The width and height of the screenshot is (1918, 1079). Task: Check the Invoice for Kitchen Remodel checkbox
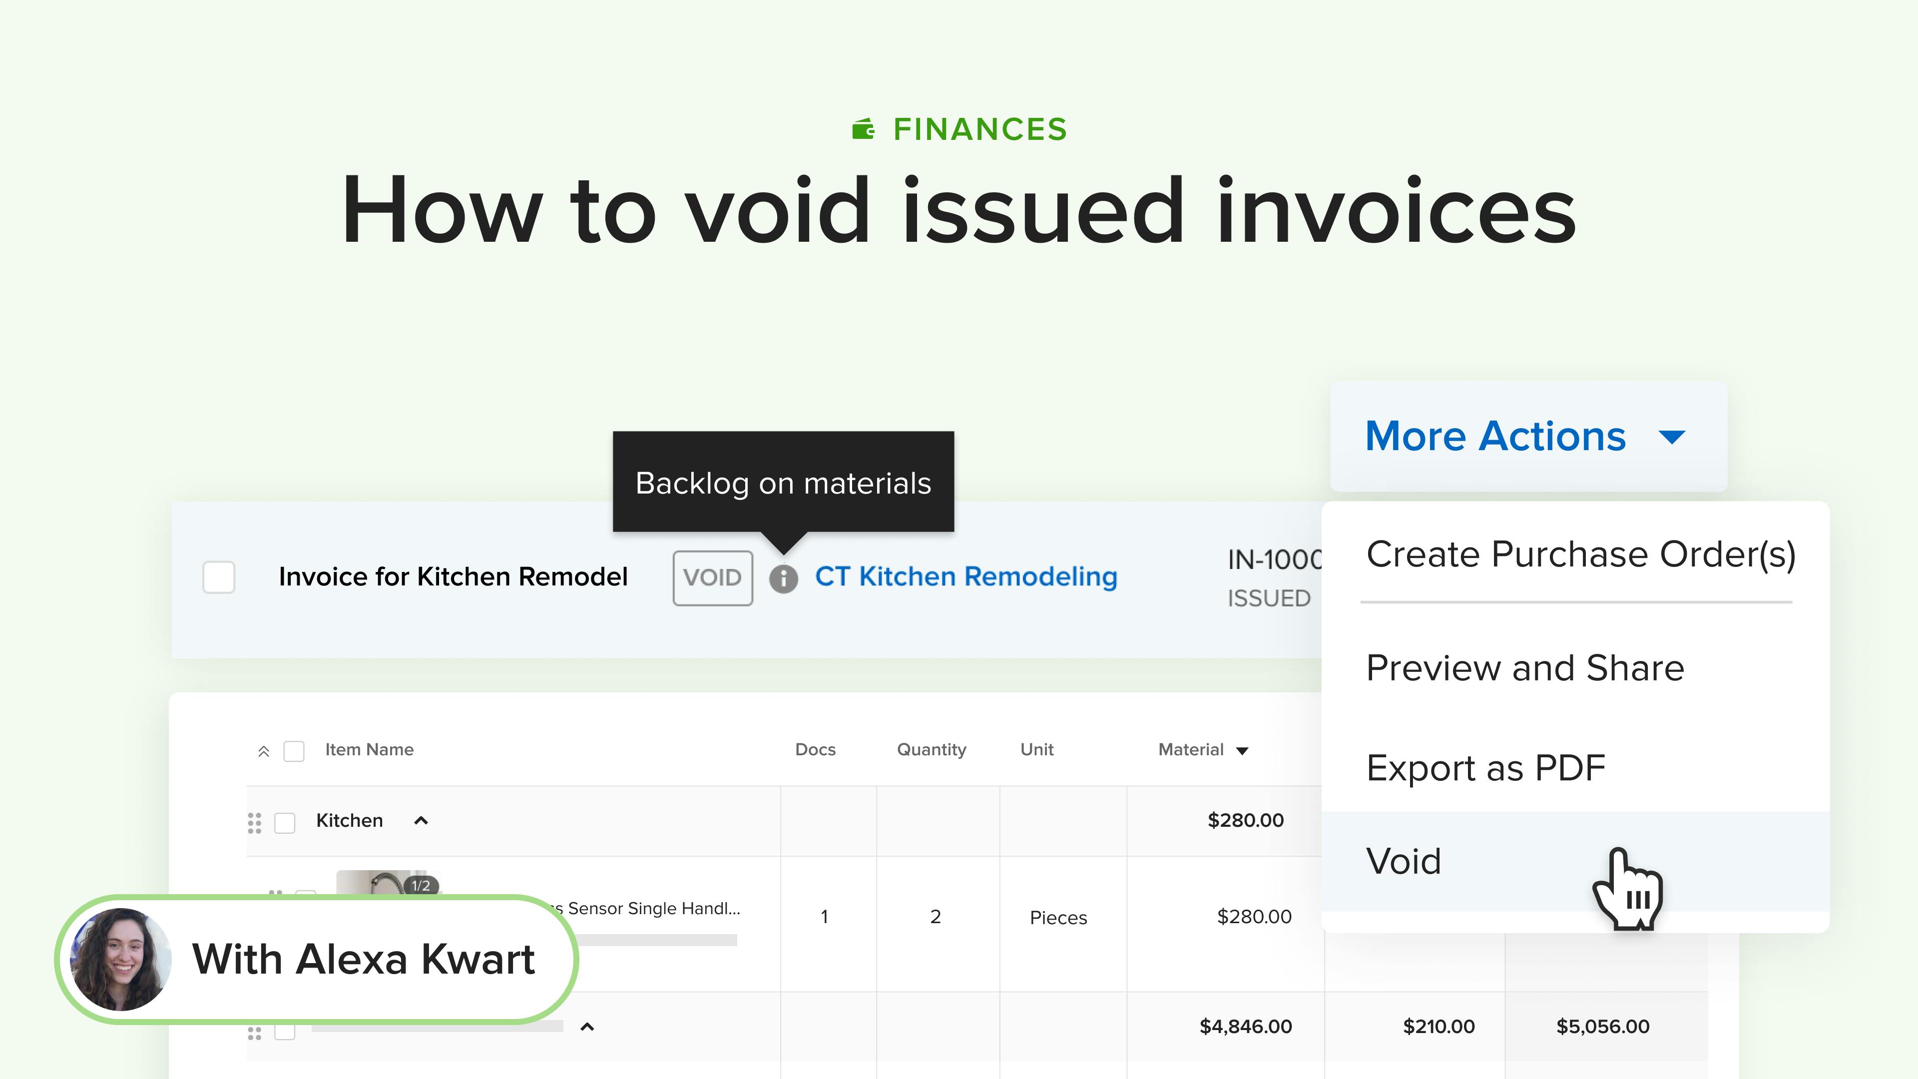pyautogui.click(x=219, y=576)
